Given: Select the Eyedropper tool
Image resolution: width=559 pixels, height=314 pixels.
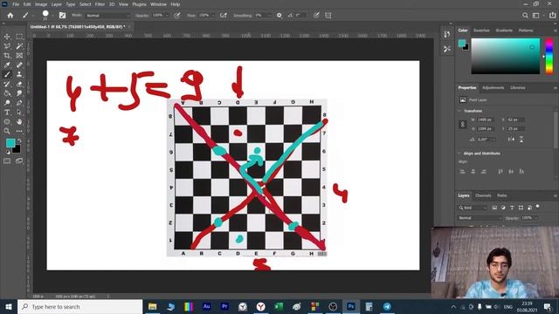Looking at the screenshot, I should pyautogui.click(x=7, y=65).
